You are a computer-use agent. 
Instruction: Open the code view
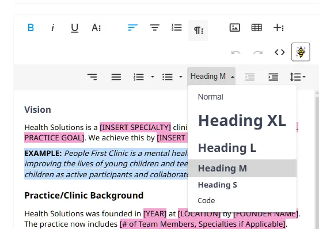pyautogui.click(x=279, y=52)
